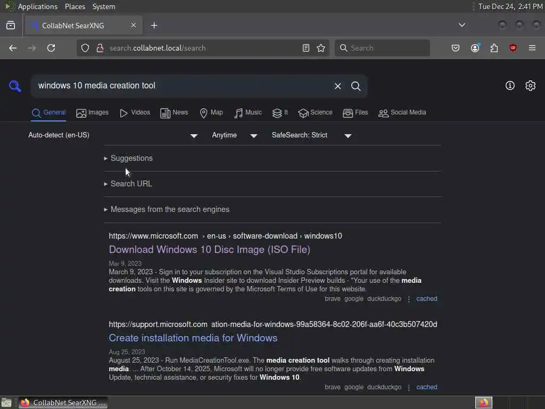545x409 pixels.
Task: Click the support.microsoft.com result URL
Action: click(x=273, y=324)
